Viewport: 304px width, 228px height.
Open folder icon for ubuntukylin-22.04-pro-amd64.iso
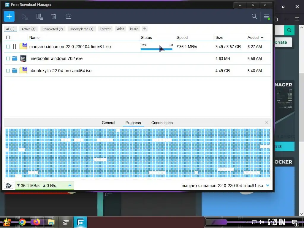15,70
